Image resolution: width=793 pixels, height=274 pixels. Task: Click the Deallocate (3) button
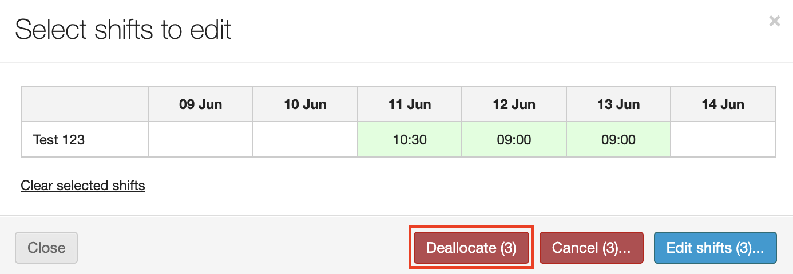[471, 248]
